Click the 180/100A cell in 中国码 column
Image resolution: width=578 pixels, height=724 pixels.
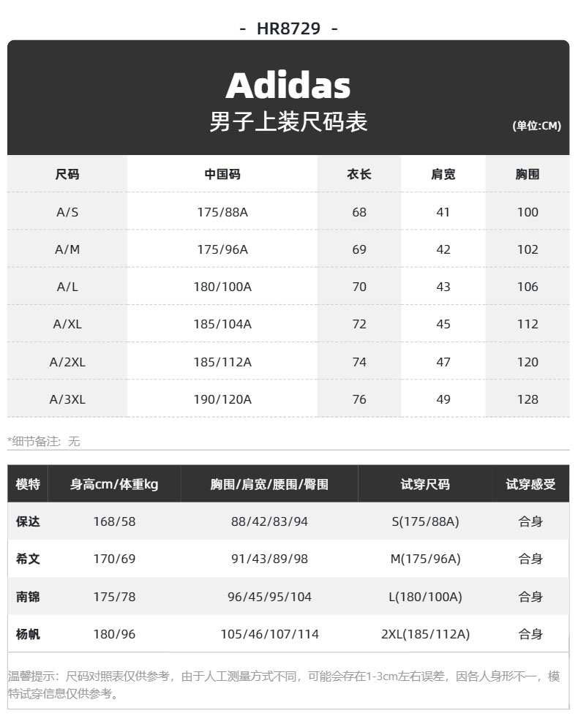click(222, 287)
